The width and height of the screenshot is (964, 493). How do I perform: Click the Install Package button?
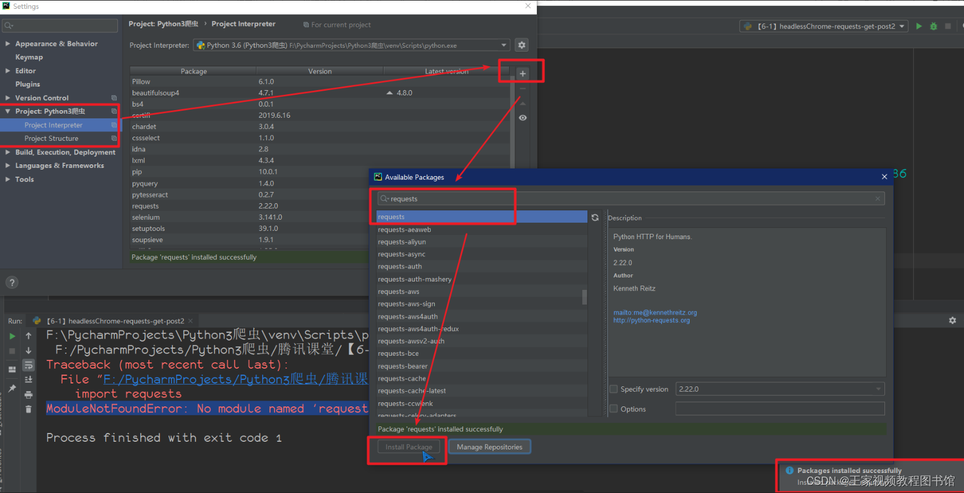(408, 447)
